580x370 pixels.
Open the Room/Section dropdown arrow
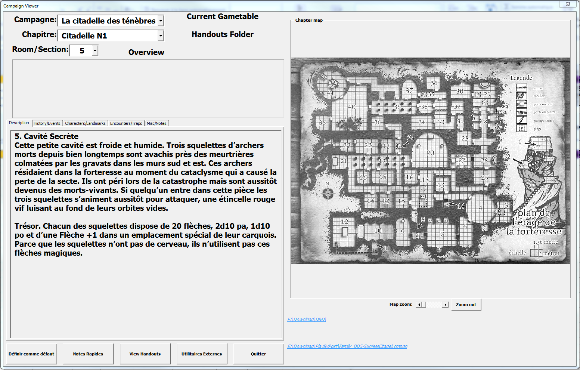95,51
